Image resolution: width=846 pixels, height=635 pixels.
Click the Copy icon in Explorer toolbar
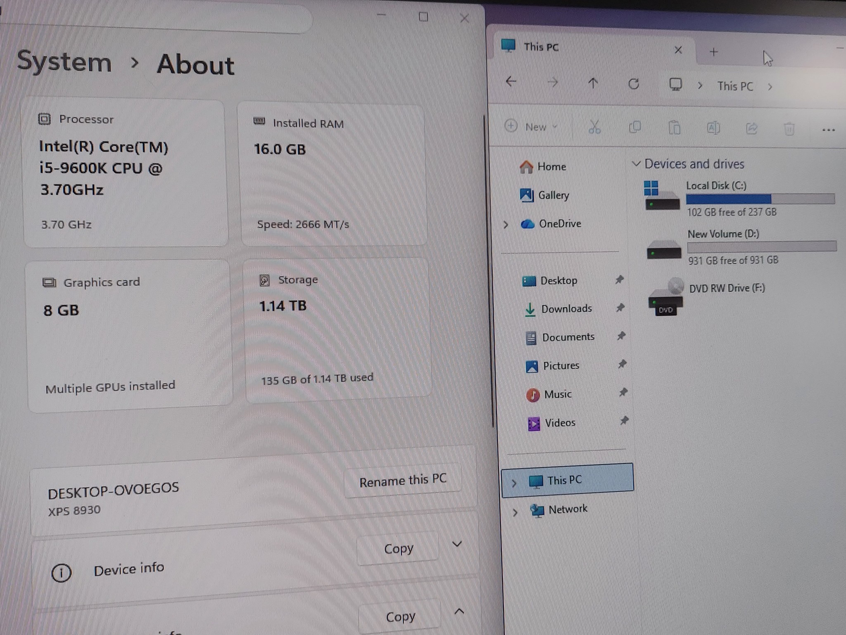634,127
